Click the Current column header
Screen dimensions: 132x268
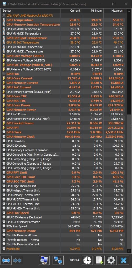click(x=71, y=11)
